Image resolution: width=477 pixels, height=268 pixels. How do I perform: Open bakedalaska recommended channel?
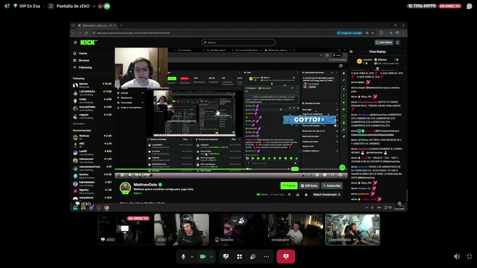[x=92, y=184]
